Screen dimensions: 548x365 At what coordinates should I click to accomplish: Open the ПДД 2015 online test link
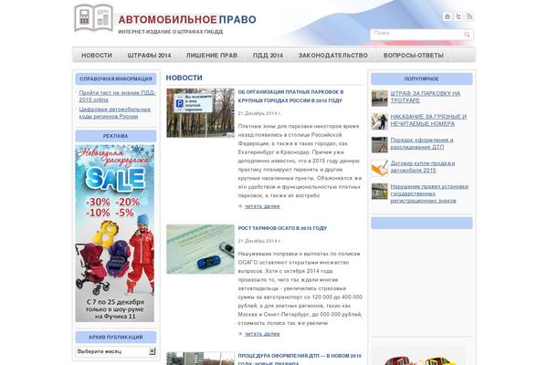pos(117,96)
